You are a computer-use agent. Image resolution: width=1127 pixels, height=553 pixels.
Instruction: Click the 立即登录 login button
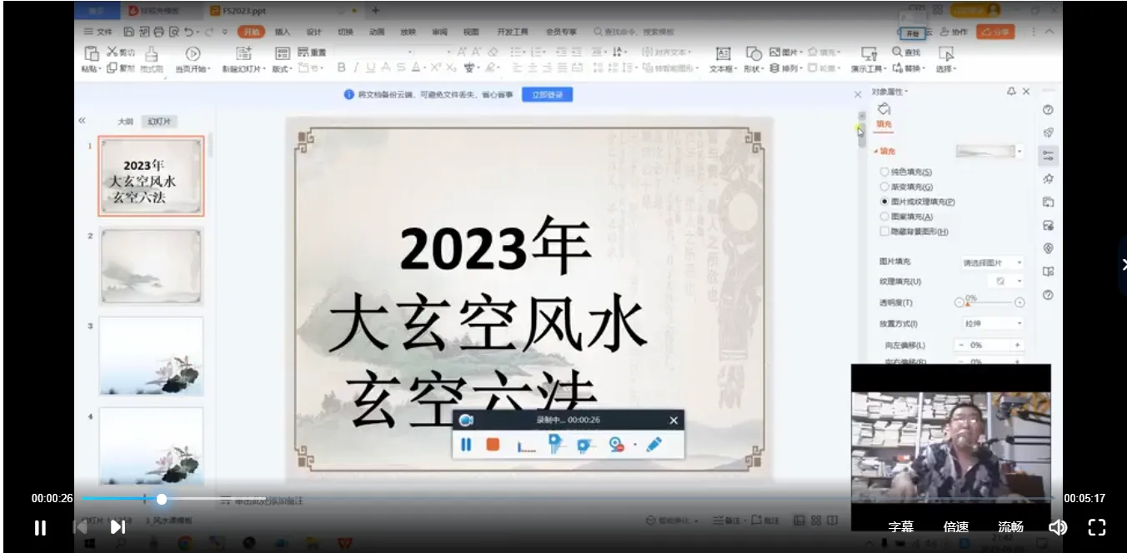tap(547, 95)
